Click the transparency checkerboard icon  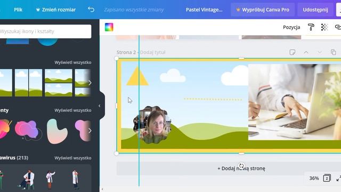point(324,27)
